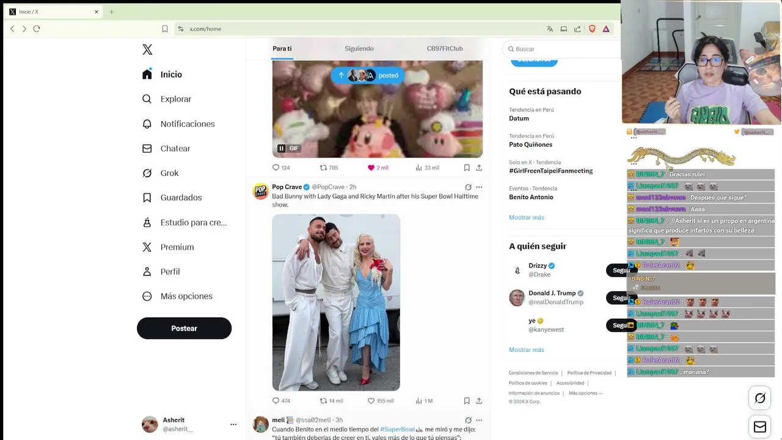Open Perfil in sidebar
782x440 pixels.
tap(161, 271)
